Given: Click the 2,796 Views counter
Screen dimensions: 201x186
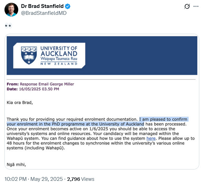Looking at the screenshot, I should point(81,179).
